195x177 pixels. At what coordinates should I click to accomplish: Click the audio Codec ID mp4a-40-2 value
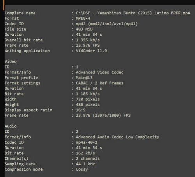tap(87, 142)
